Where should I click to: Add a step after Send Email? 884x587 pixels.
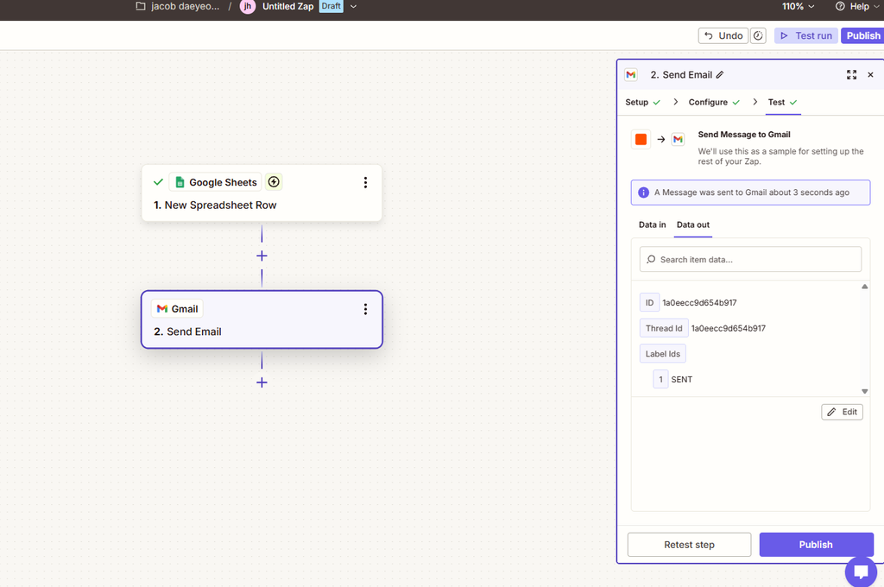[x=262, y=382]
